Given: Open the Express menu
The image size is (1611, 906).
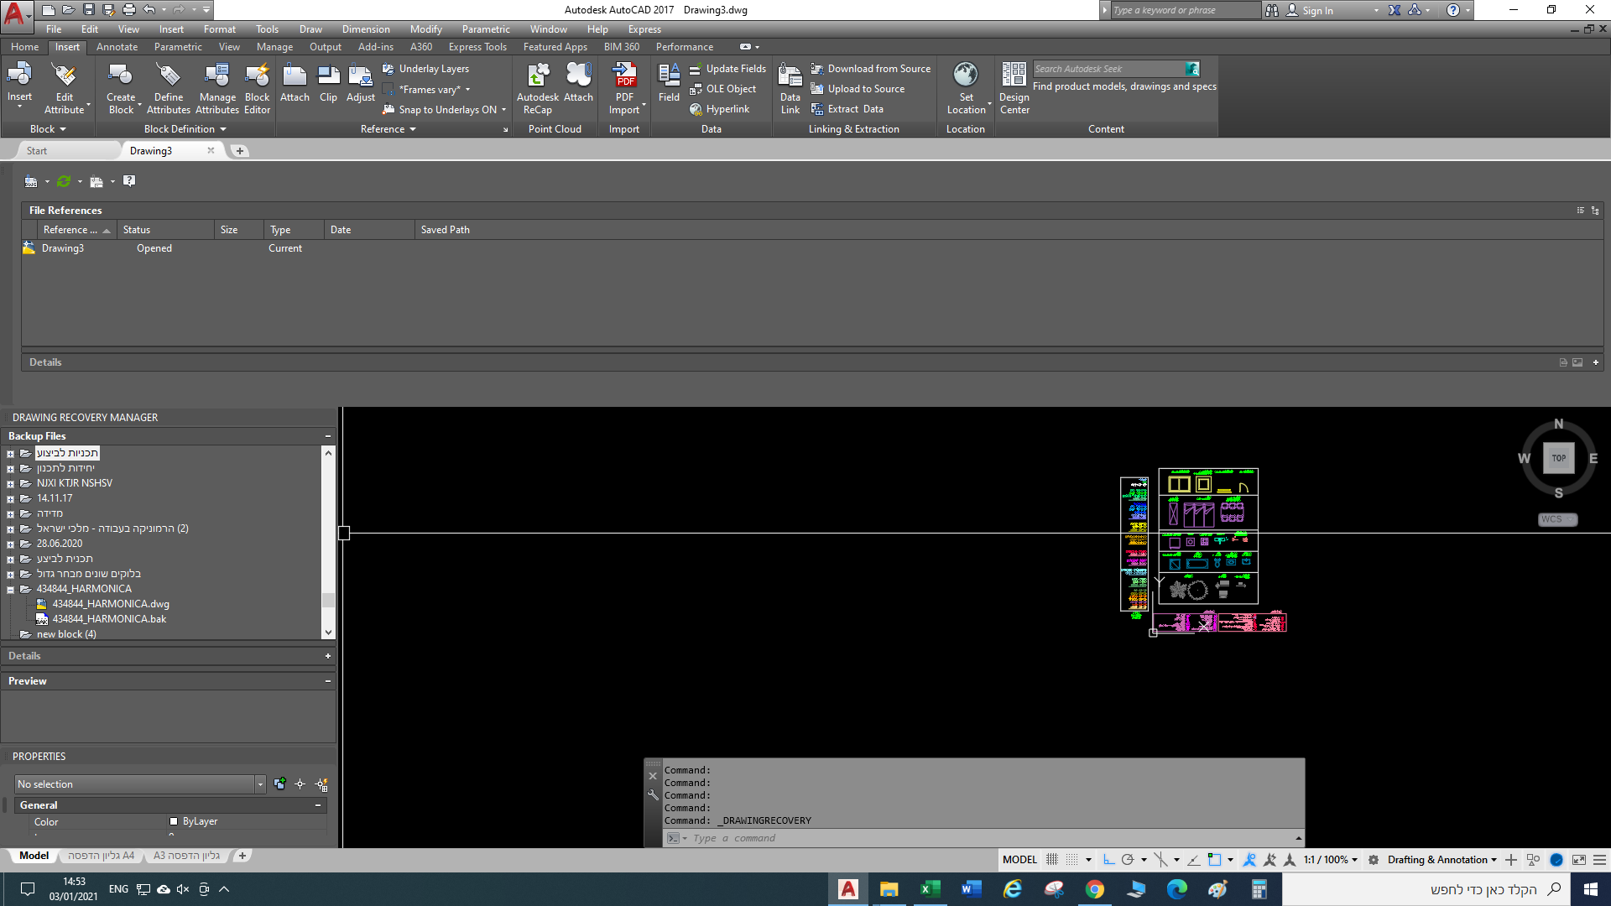Looking at the screenshot, I should click(644, 29).
